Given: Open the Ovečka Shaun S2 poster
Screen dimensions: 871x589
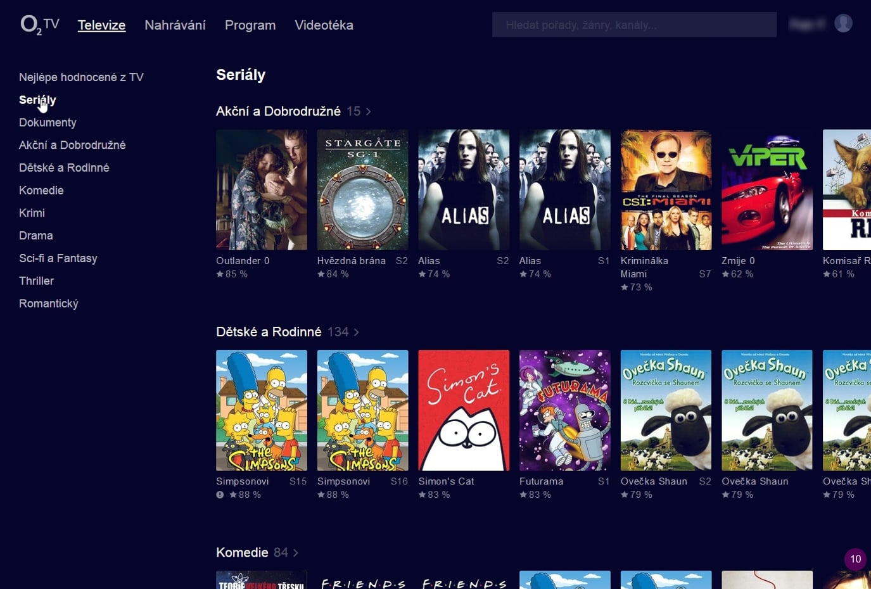Looking at the screenshot, I should [x=666, y=410].
